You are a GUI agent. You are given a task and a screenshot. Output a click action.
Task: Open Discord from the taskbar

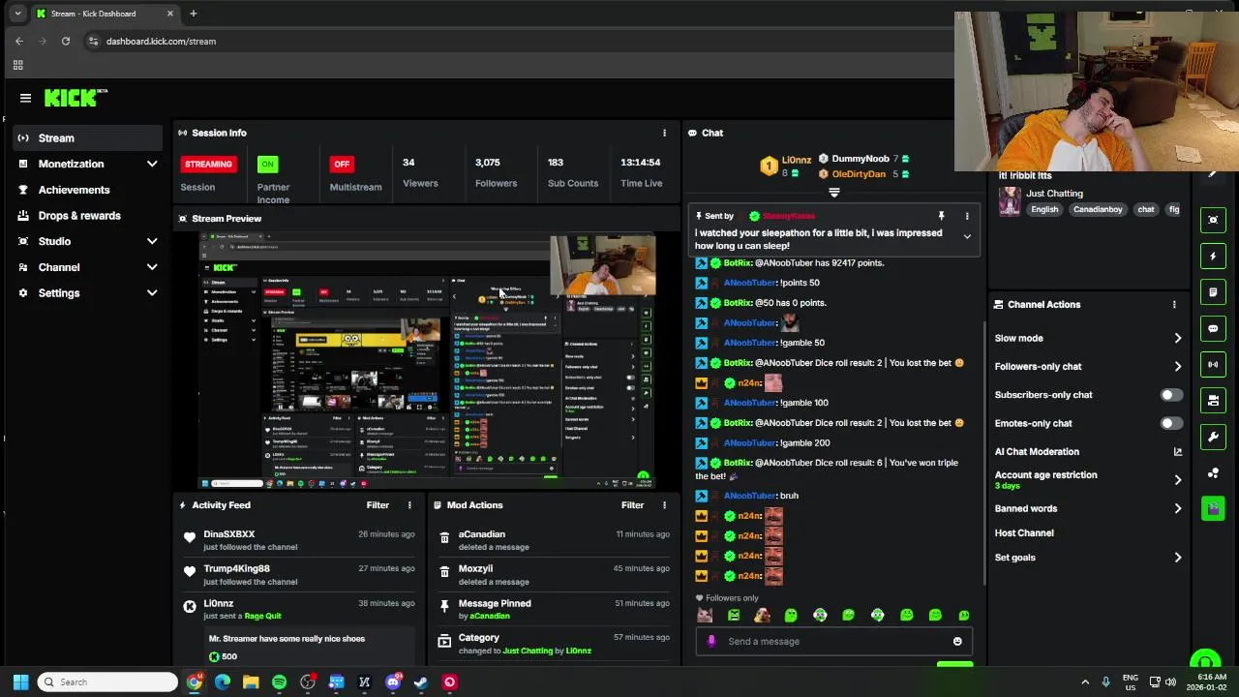[393, 682]
